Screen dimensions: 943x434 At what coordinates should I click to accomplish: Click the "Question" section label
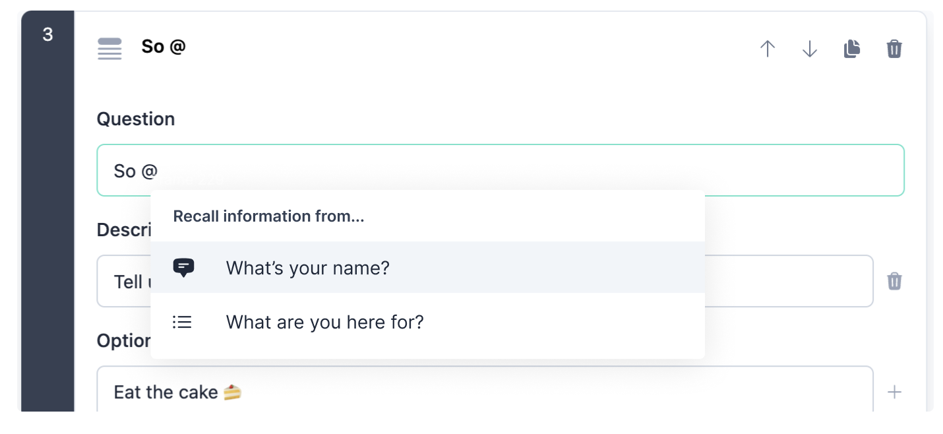tap(136, 119)
